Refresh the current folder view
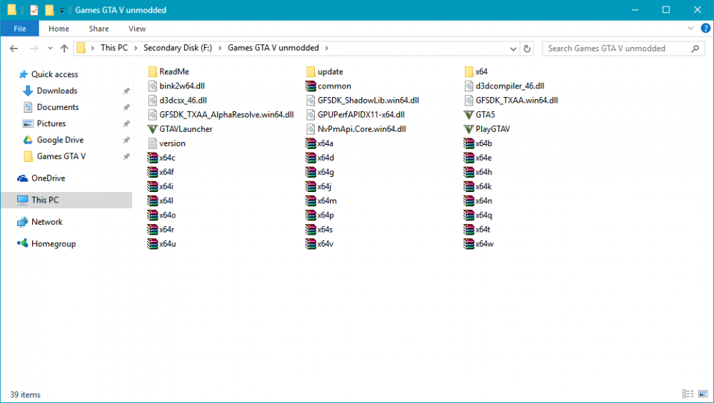 (527, 49)
